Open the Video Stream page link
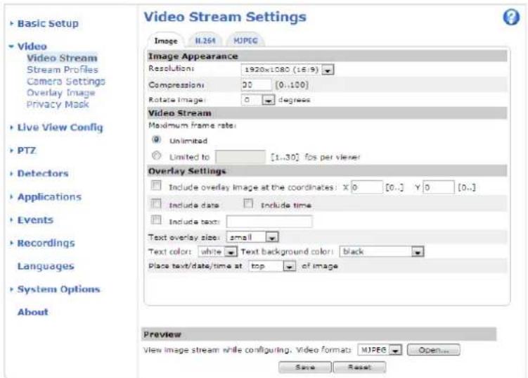Screen dimensions: 528x378 click(62, 58)
